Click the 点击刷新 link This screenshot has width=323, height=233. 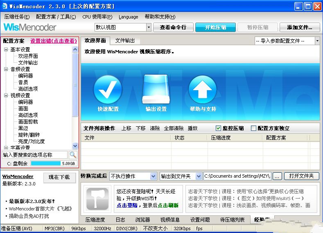(168, 206)
